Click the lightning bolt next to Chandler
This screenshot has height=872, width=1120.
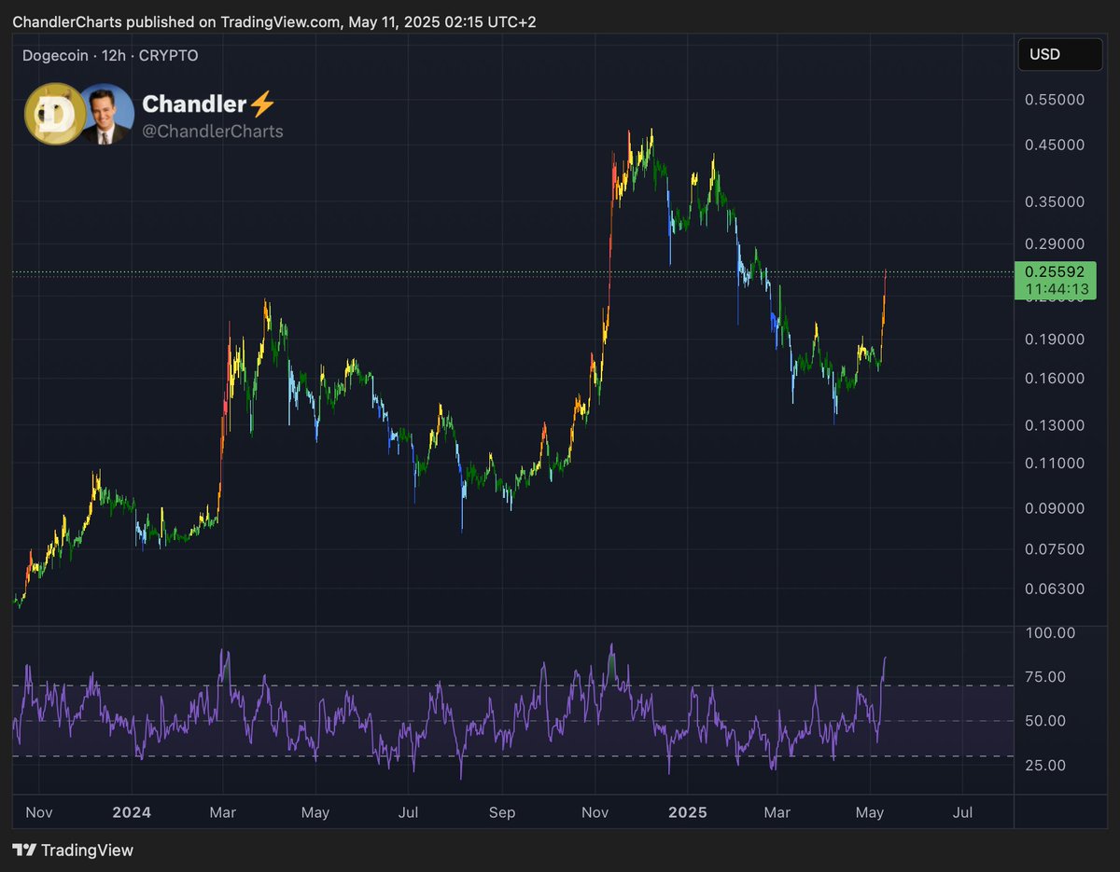(x=261, y=104)
